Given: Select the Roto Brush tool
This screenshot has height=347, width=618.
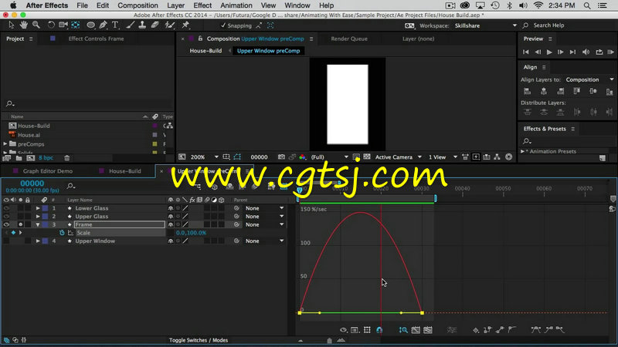Looking at the screenshot, I should [x=170, y=25].
